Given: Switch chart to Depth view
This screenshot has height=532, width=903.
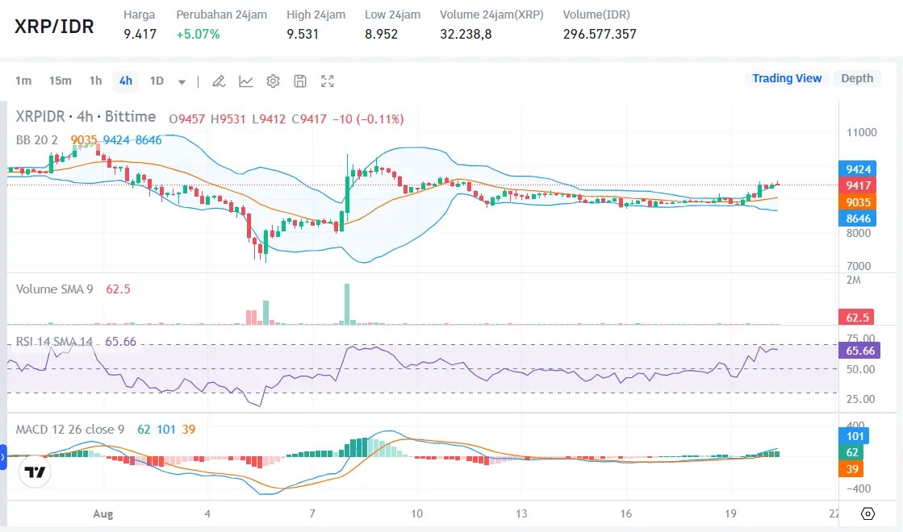Looking at the screenshot, I should [x=857, y=78].
